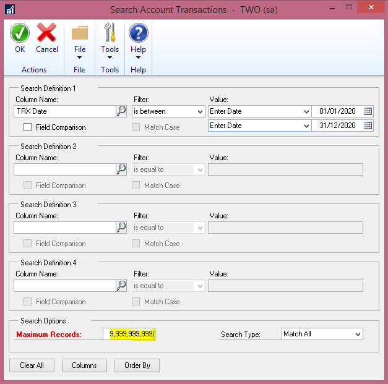Screen dimensions: 388x384
Task: Open column lookup for Search Definition 1
Action: [x=121, y=111]
